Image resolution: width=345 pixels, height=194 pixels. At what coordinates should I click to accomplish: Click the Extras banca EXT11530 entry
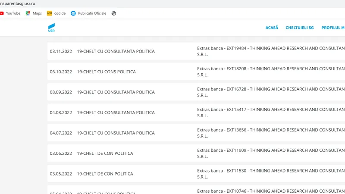coord(271,174)
